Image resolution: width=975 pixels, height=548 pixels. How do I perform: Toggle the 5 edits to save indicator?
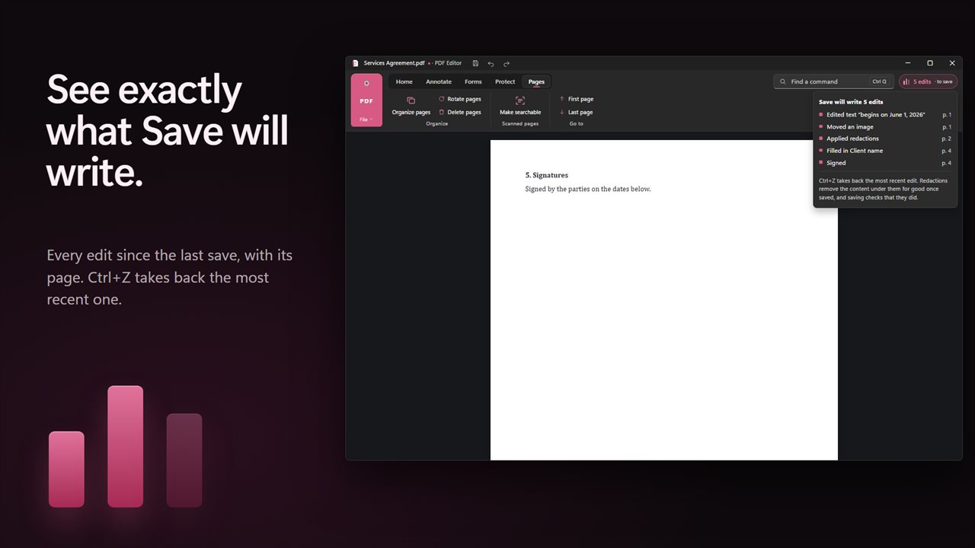pos(928,81)
